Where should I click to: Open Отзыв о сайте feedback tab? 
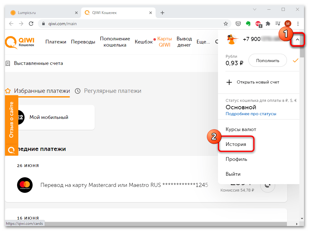coord(11,120)
